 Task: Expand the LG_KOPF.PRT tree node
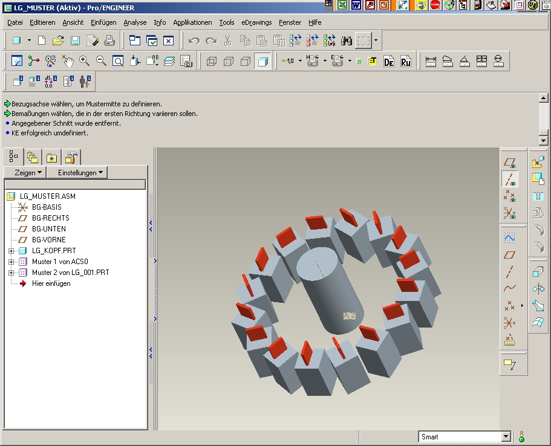pos(11,251)
